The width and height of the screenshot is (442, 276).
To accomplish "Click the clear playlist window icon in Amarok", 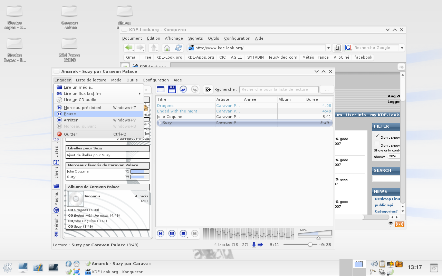I will click(x=161, y=89).
